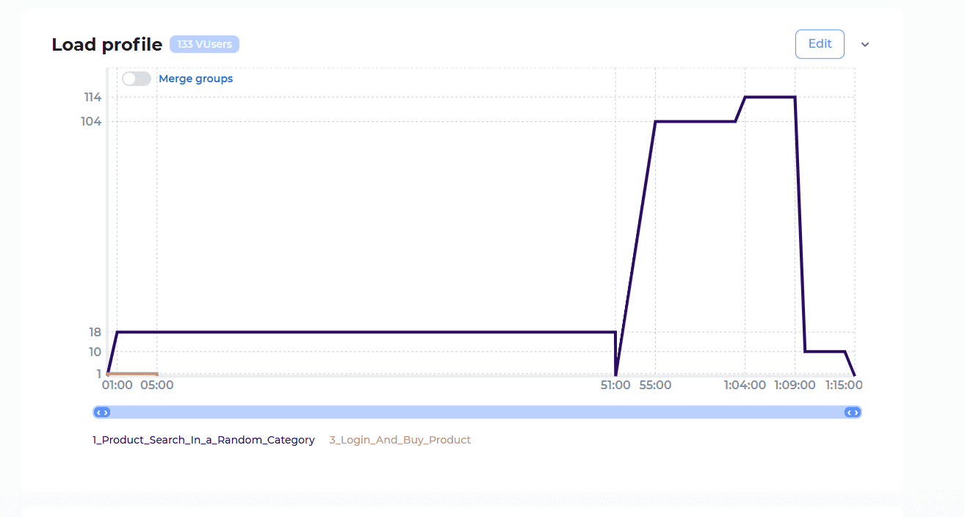Image resolution: width=965 pixels, height=517 pixels.
Task: Click the 1:04:00 time axis label
Action: (x=745, y=385)
